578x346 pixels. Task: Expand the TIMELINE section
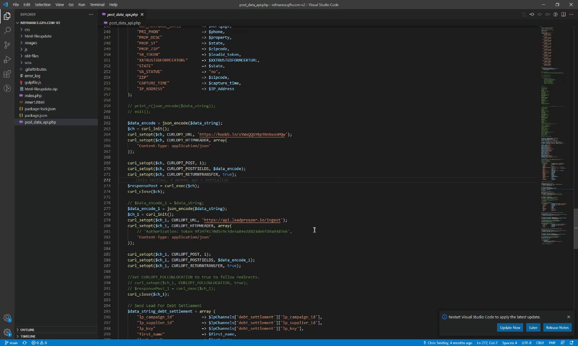pos(27,336)
